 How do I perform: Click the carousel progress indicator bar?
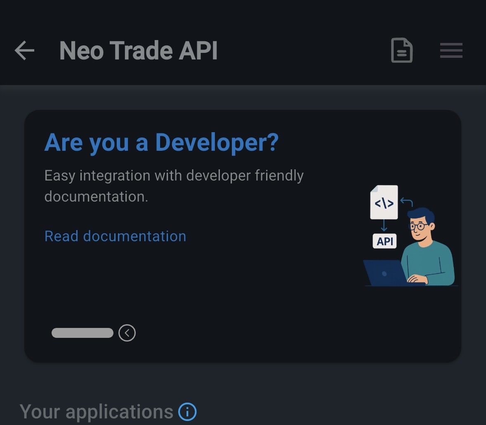[83, 333]
